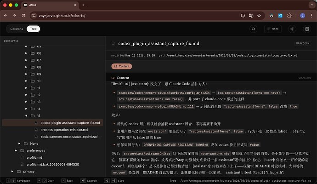Open codex_plugin_assistant_capture_fix.md in tree
Image resolution: width=317 pixels, height=184 pixels.
[x=52, y=123]
